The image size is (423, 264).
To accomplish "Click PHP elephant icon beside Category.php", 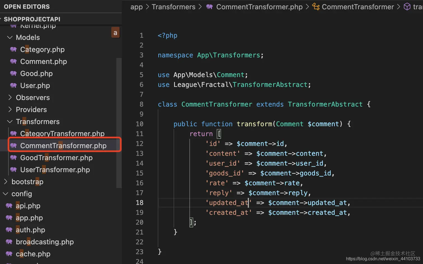I will click(13, 50).
